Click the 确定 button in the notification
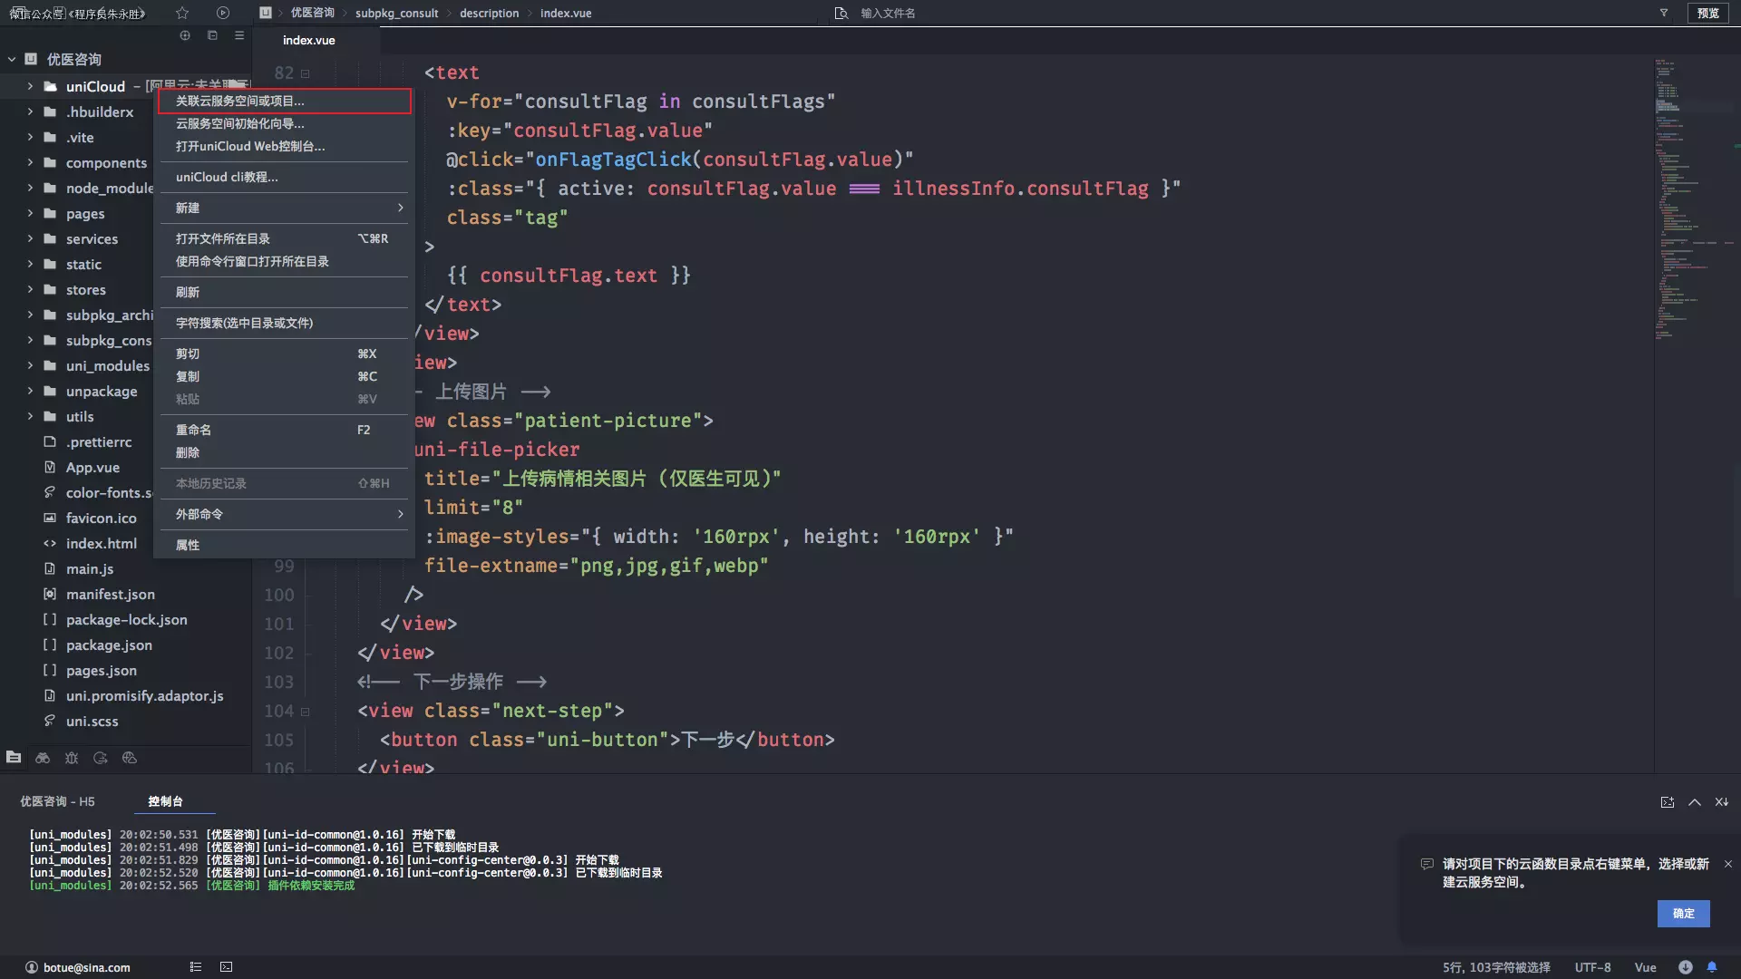Image resolution: width=1741 pixels, height=979 pixels. tap(1683, 914)
